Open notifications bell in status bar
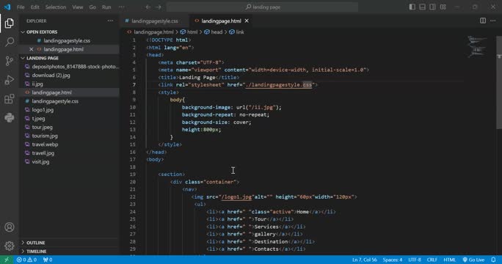 pyautogui.click(x=493, y=260)
